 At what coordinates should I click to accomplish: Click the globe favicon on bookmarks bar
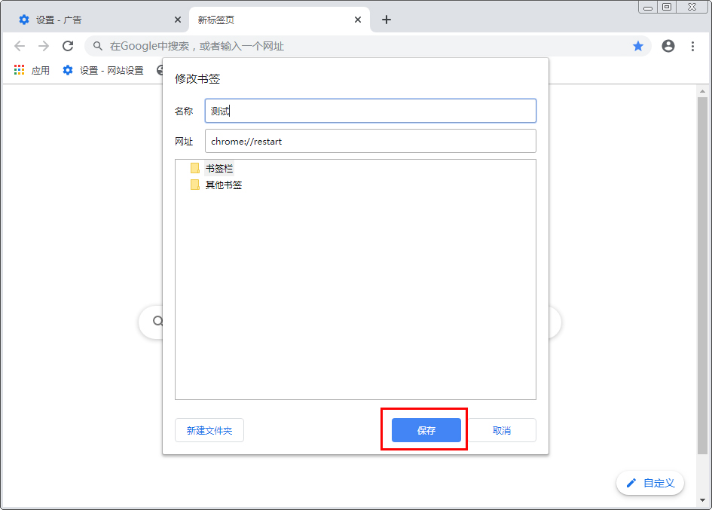(x=159, y=70)
